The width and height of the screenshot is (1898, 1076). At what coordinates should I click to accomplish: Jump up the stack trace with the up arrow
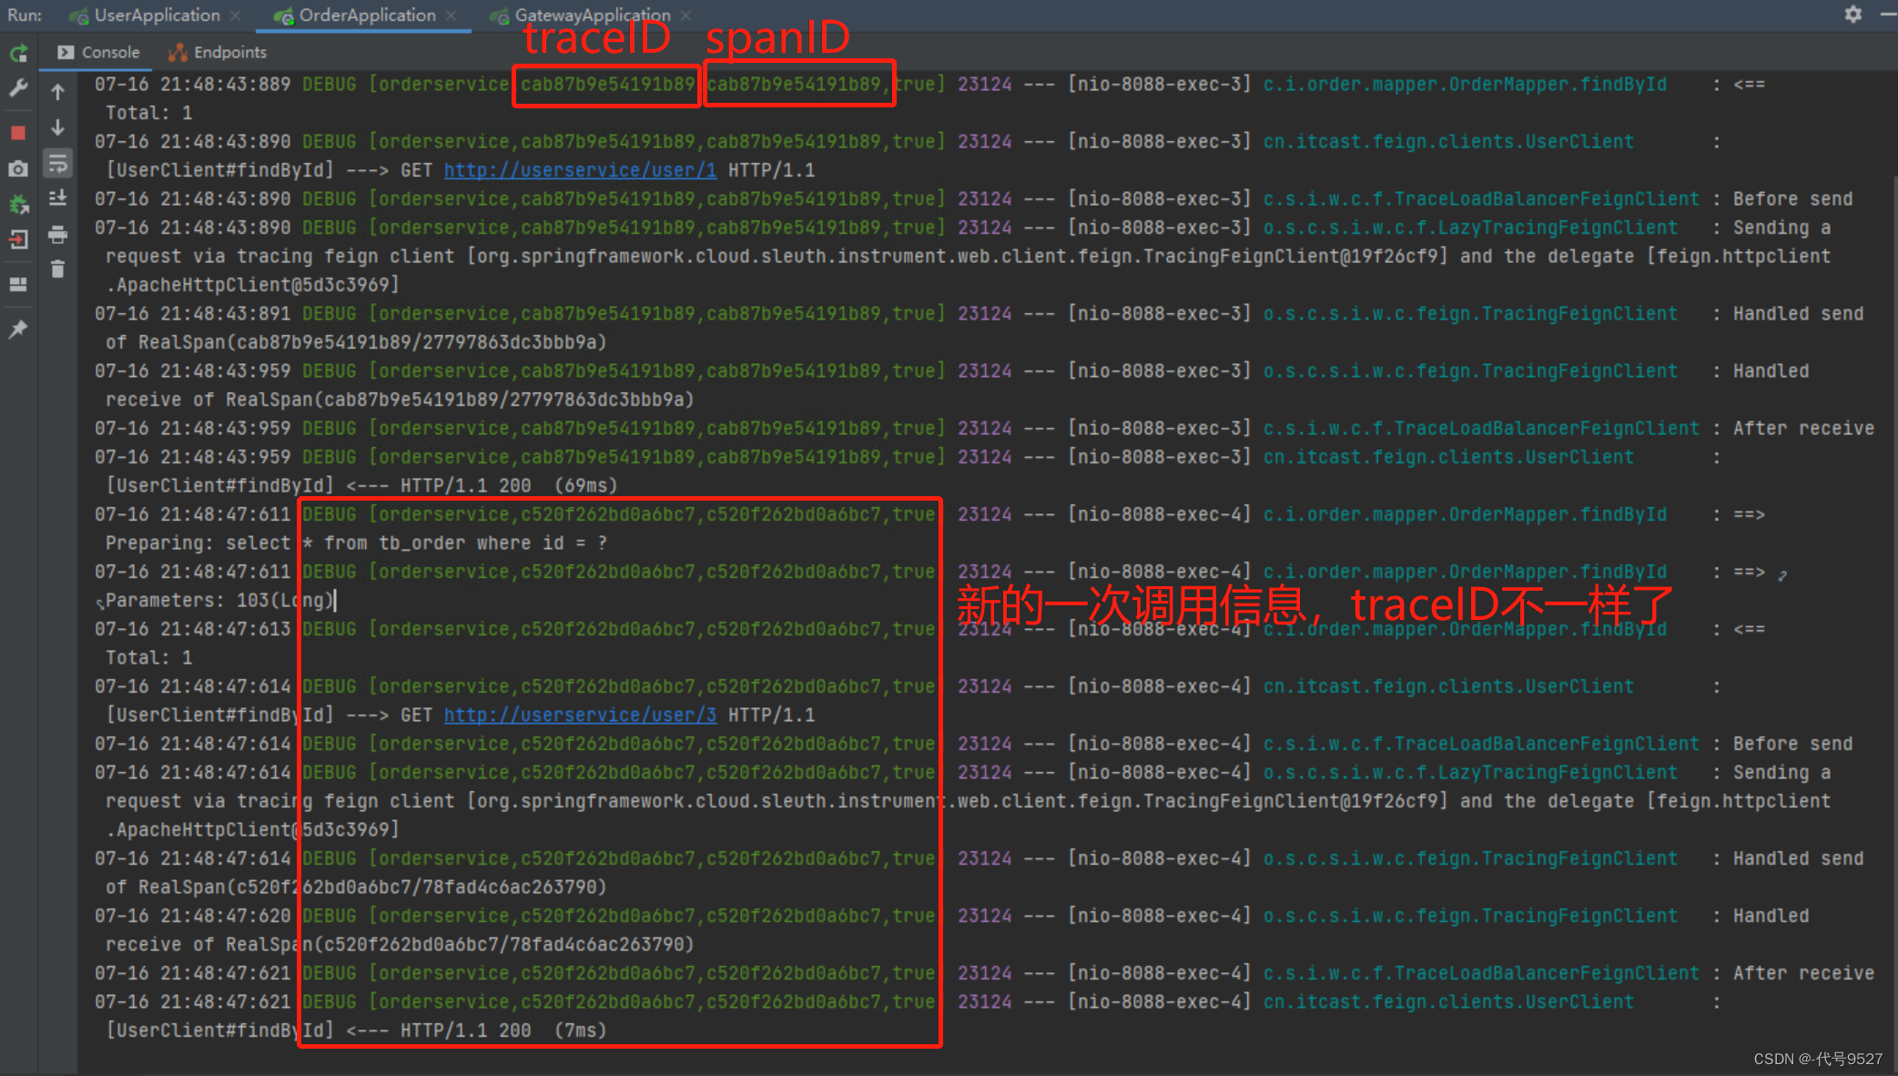[57, 92]
